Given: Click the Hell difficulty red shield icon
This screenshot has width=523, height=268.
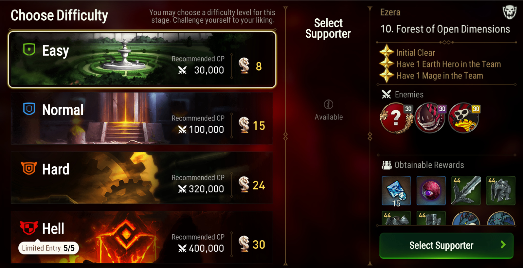Looking at the screenshot, I should pyautogui.click(x=29, y=228).
